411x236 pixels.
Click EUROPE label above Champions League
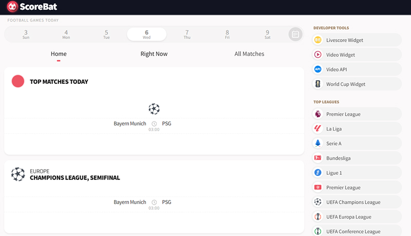click(x=40, y=171)
